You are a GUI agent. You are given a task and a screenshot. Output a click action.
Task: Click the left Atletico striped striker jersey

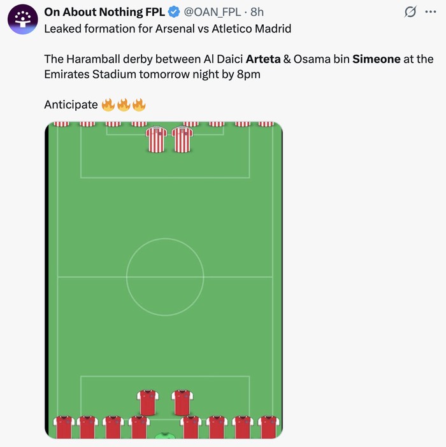click(x=156, y=139)
